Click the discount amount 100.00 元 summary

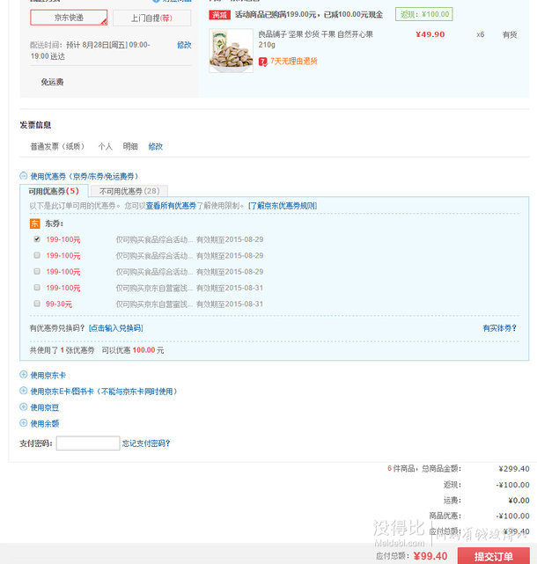(148, 350)
